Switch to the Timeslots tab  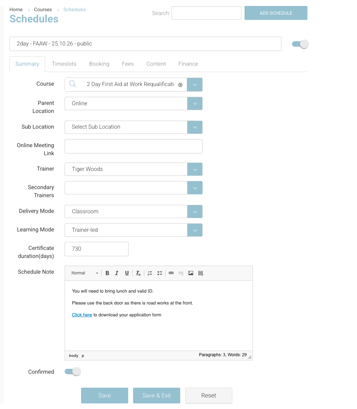click(64, 64)
